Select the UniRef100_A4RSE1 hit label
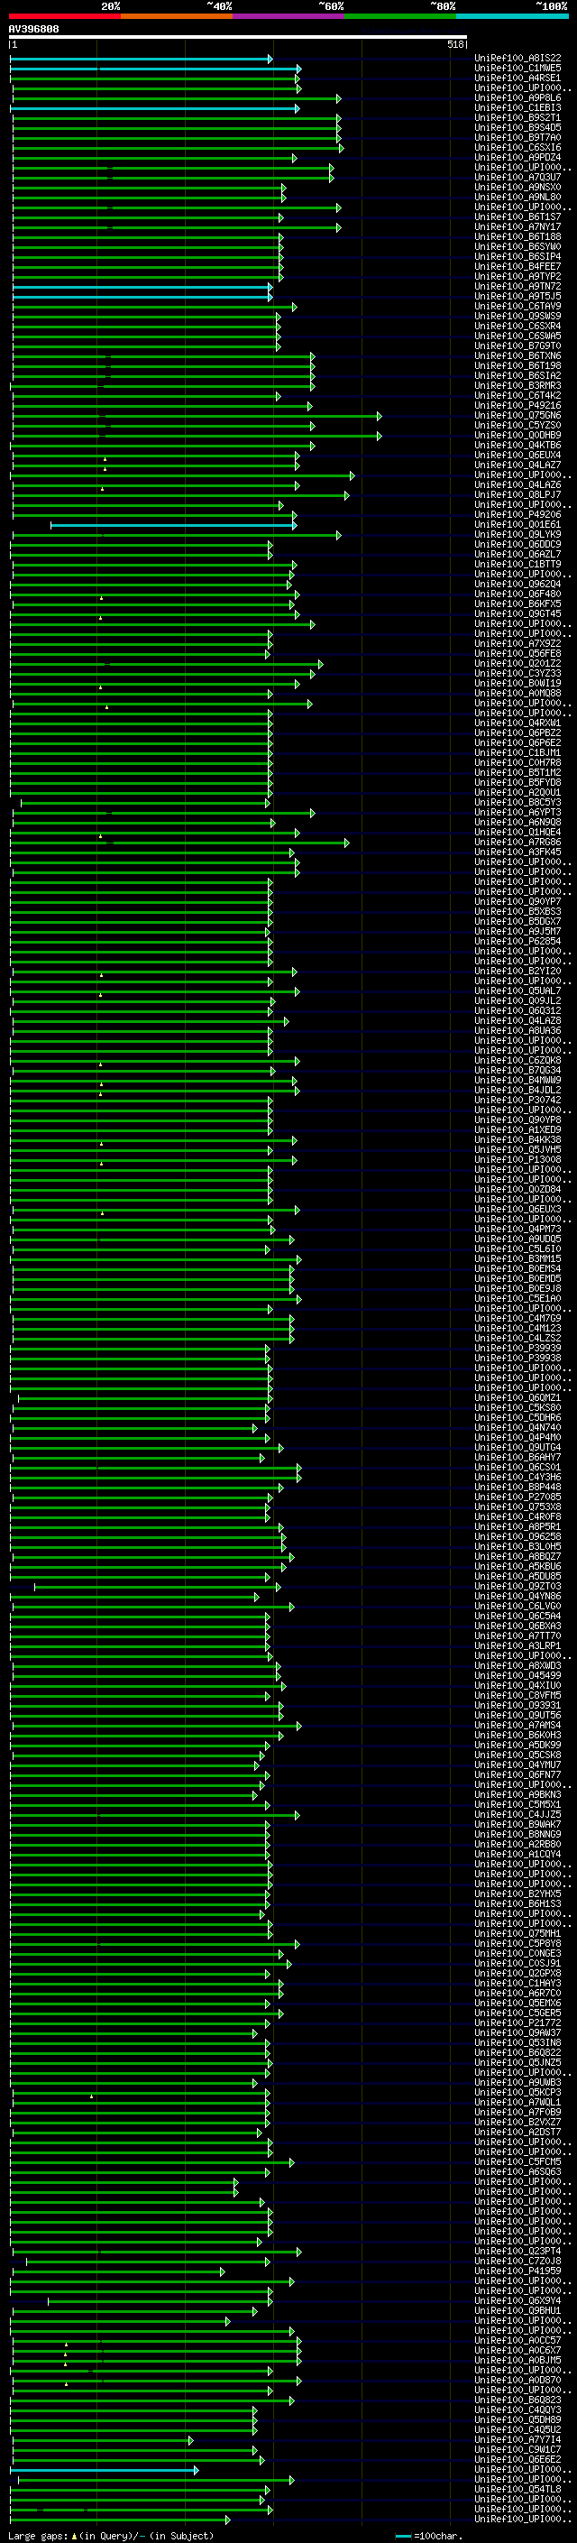Image resolution: width=577 pixels, height=2543 pixels. [517, 79]
